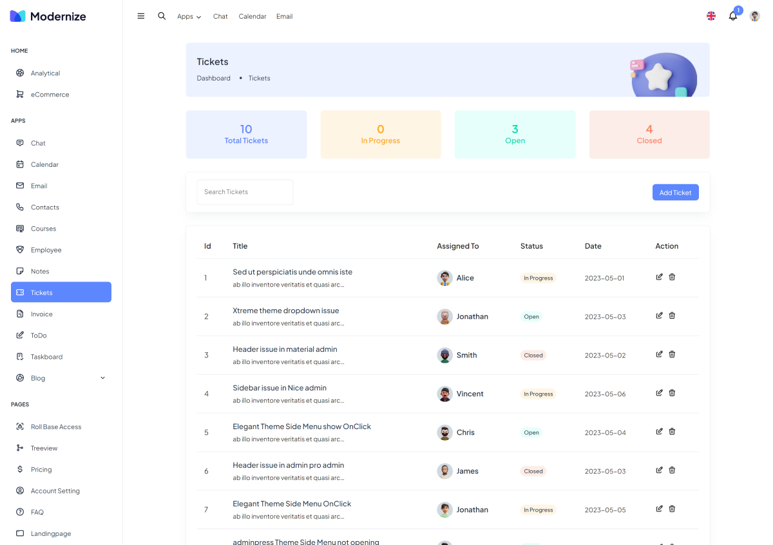Viewport: 773px width, 545px height.
Task: Open user profile avatar in header
Action: tap(754, 16)
